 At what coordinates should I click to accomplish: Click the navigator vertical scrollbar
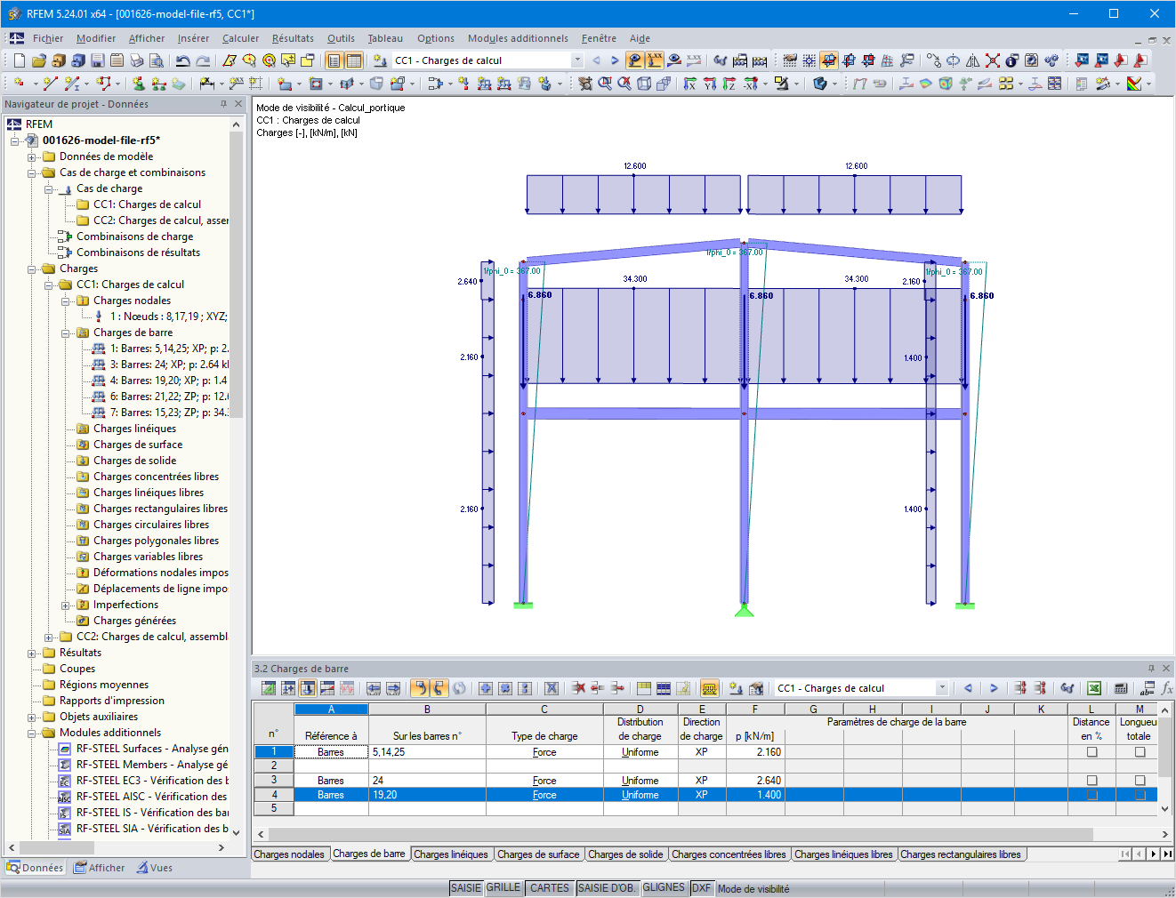point(236,476)
